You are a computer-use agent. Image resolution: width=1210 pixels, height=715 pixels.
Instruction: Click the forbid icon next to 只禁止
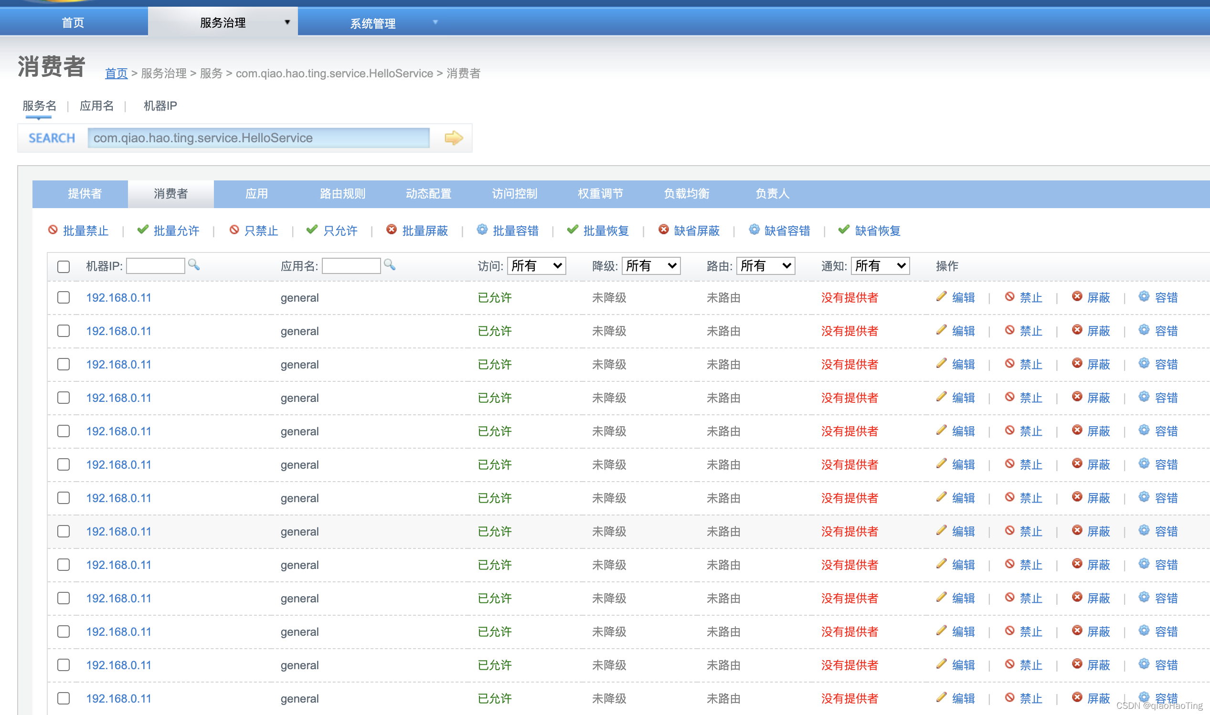[234, 230]
